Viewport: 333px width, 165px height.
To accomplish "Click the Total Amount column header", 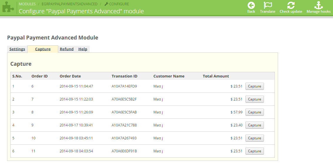I will click(216, 76).
